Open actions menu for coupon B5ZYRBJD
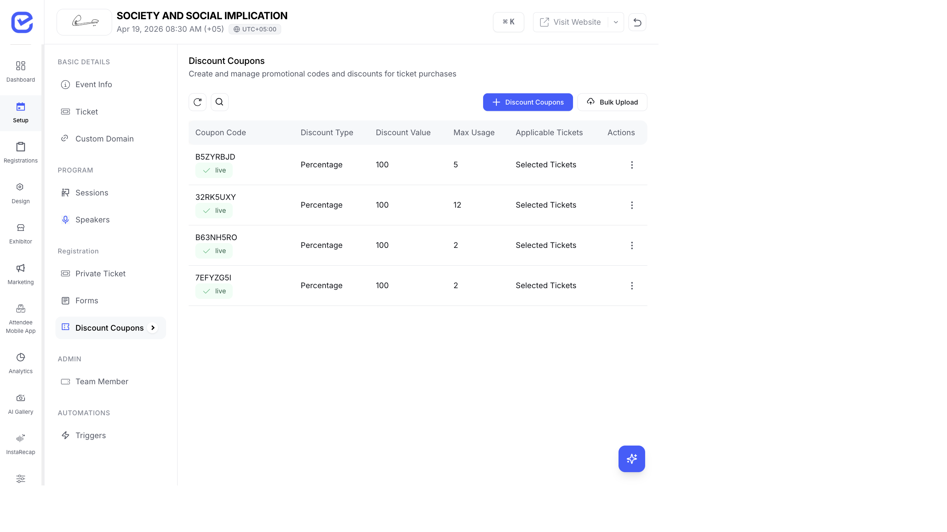This screenshot has height=532, width=947. [x=631, y=165]
